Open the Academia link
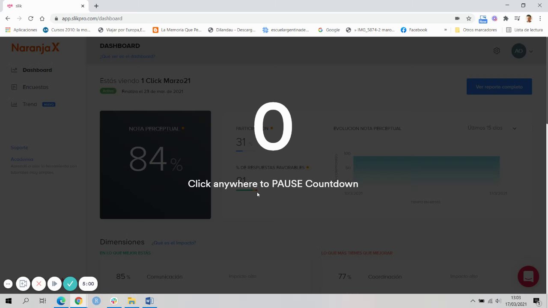Screen dimensions: 548x308 click(x=22, y=159)
